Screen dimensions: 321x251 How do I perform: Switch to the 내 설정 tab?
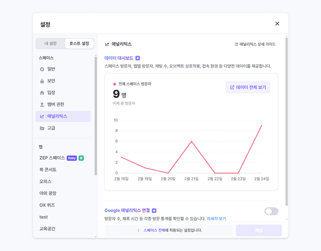pos(50,43)
